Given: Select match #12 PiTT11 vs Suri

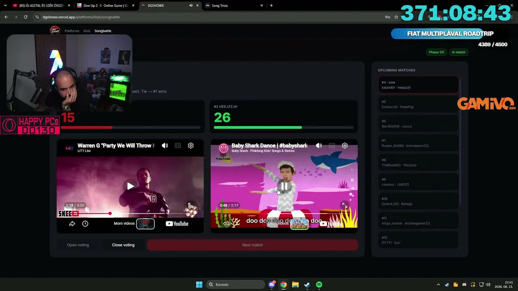Looking at the screenshot, I should 418,240.
